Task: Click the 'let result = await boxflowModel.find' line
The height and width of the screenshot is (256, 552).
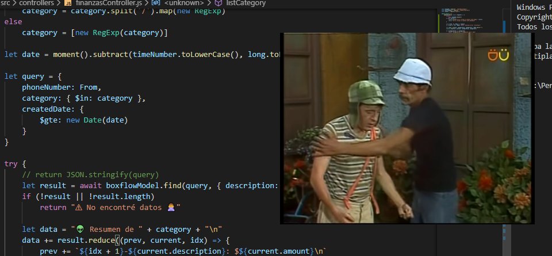Action: click(151, 186)
